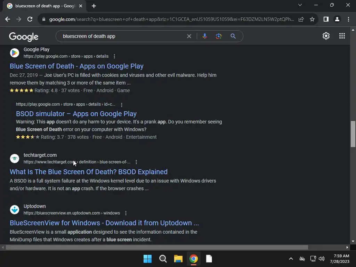Reload the current page
Image resolution: width=356 pixels, height=267 pixels.
30,19
